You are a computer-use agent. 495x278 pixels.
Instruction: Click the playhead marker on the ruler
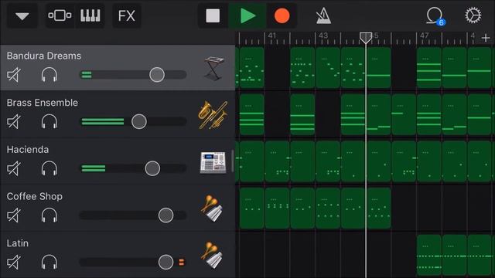(366, 38)
